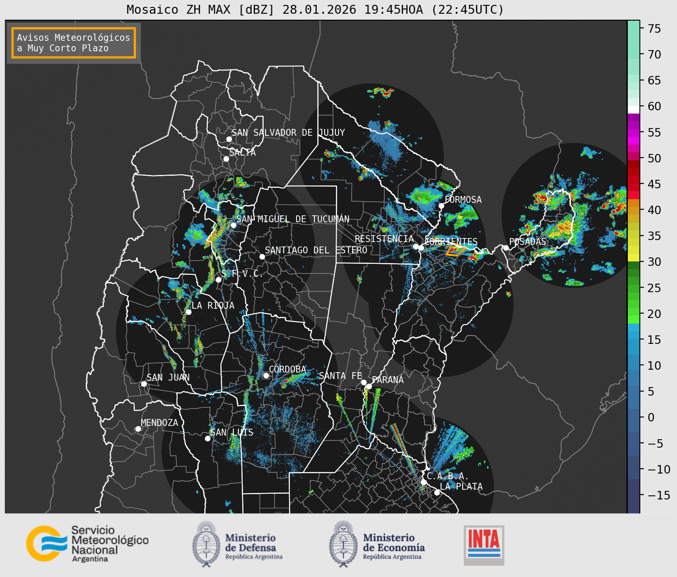
Task: Click the MENDOZA city label
Action: [x=159, y=423]
